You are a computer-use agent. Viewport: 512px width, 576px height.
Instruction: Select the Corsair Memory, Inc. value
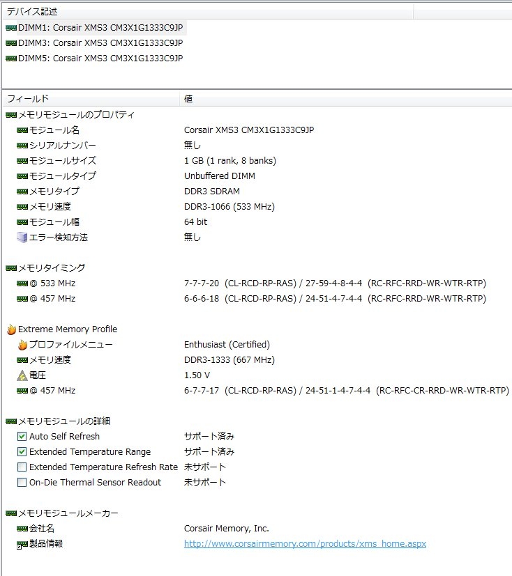(x=227, y=529)
